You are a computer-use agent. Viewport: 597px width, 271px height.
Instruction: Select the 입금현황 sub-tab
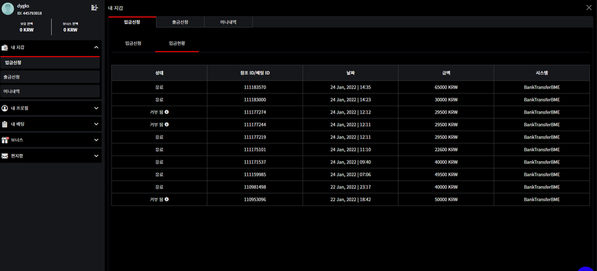pyautogui.click(x=177, y=44)
